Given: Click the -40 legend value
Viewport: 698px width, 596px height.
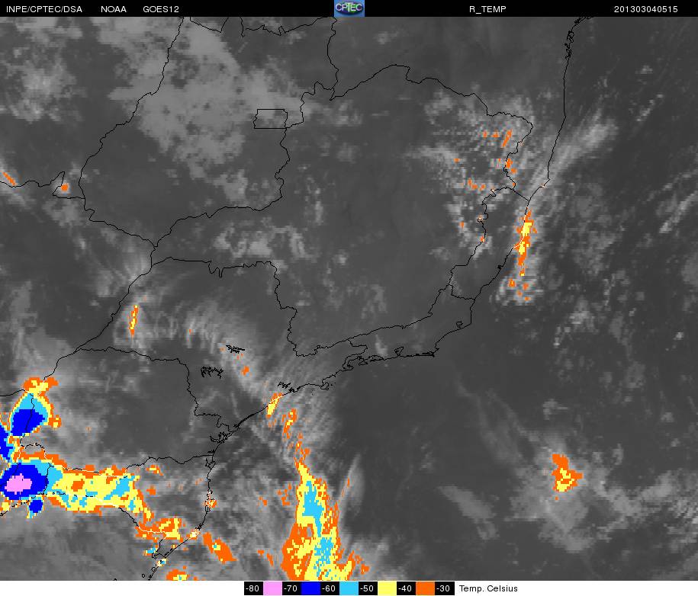Looking at the screenshot, I should tap(406, 588).
